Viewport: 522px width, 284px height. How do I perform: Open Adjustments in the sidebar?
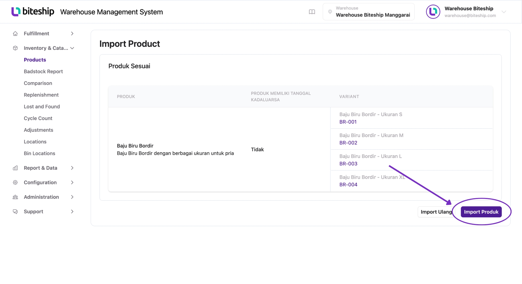click(x=38, y=130)
